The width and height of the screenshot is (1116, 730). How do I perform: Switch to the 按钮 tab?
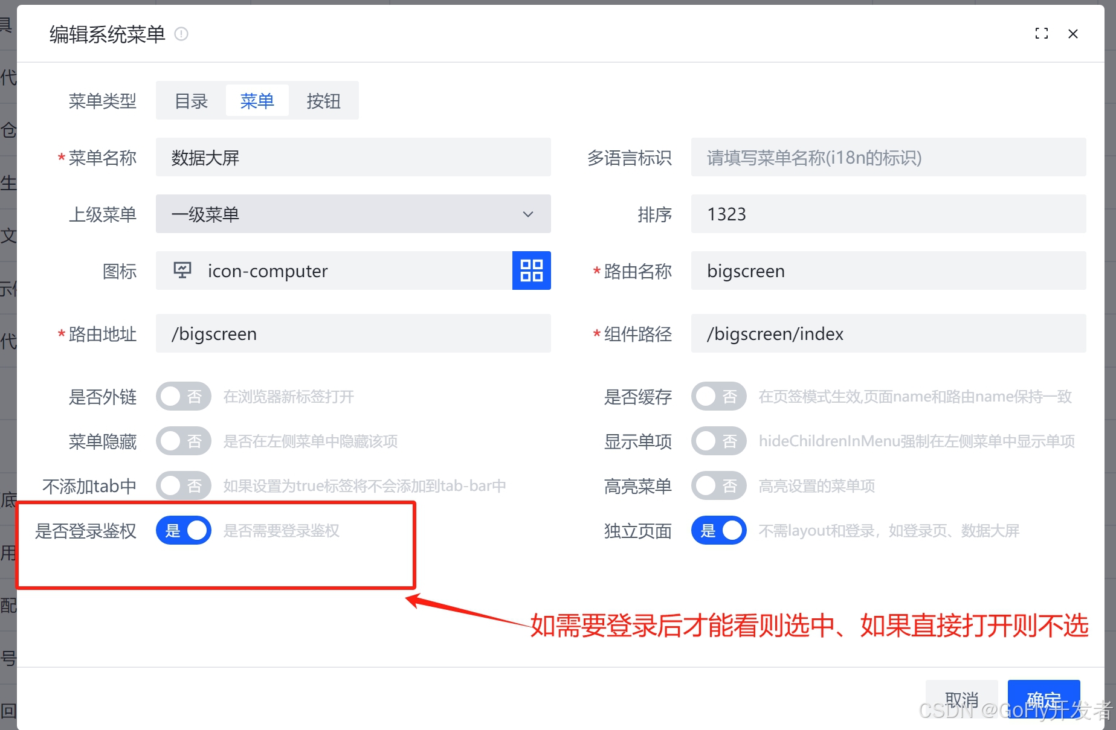324,100
